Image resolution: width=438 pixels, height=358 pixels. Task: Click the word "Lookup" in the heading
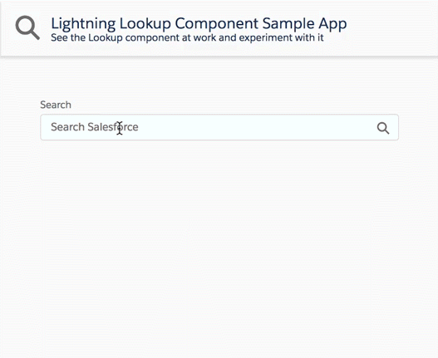pyautogui.click(x=145, y=24)
